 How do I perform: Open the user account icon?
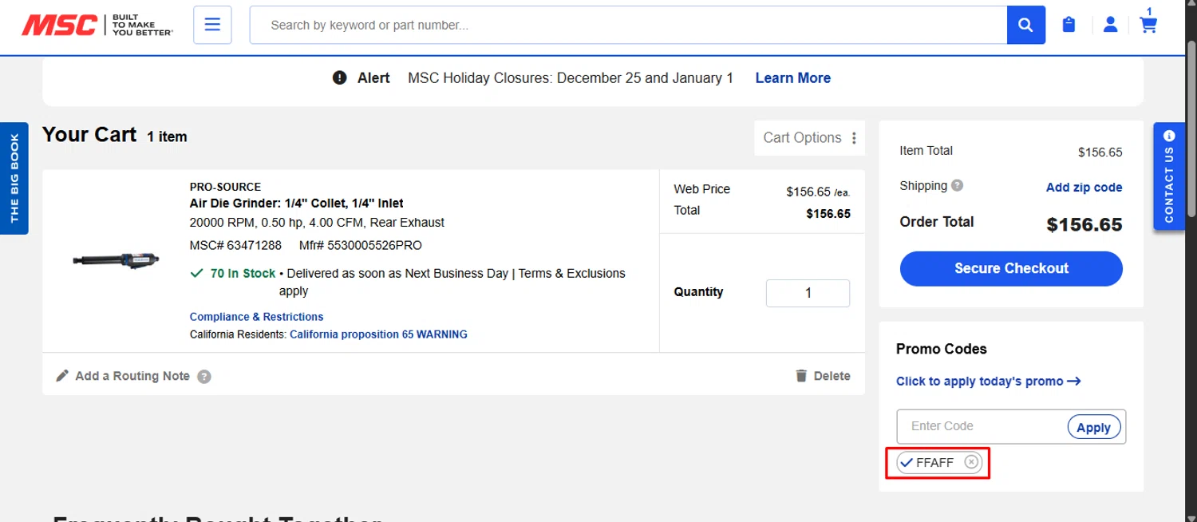[x=1110, y=26]
